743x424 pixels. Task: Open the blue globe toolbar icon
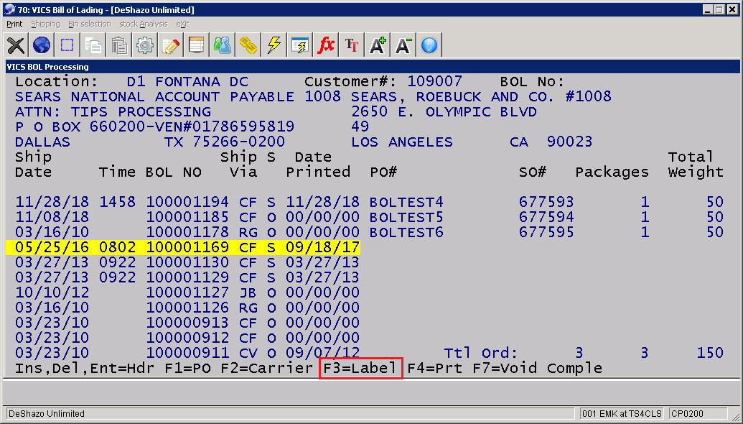click(42, 45)
